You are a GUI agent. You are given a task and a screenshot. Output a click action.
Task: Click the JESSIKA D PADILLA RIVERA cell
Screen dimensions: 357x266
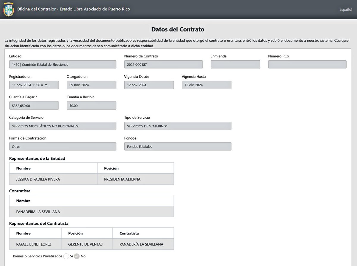pos(53,179)
